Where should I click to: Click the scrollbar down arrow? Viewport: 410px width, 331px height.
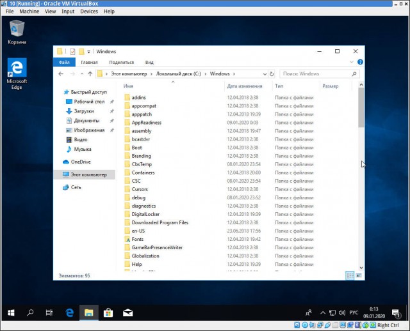pos(361,268)
